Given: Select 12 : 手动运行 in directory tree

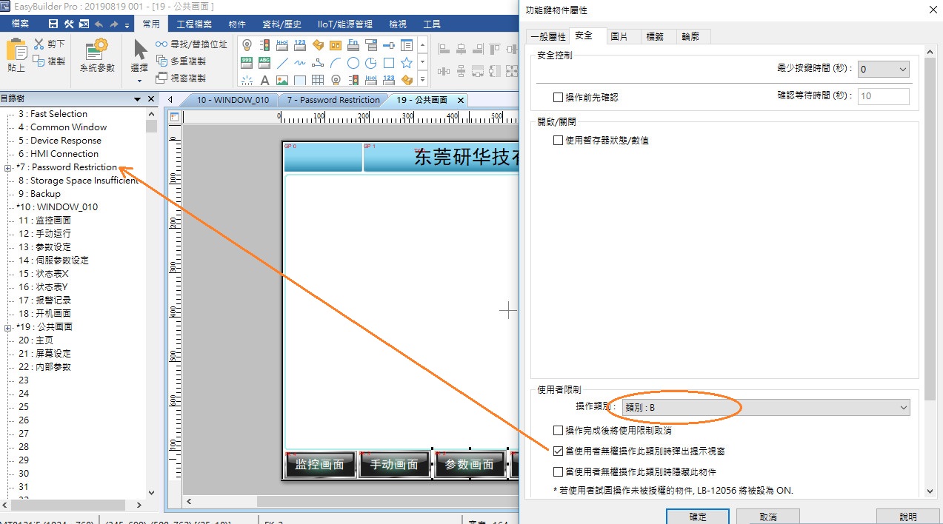Looking at the screenshot, I should click(44, 234).
